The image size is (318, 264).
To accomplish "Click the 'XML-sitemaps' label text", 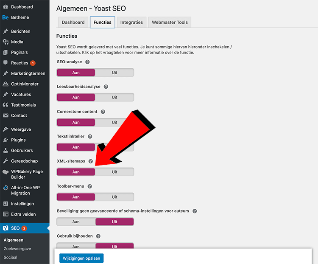I will click(x=71, y=161).
